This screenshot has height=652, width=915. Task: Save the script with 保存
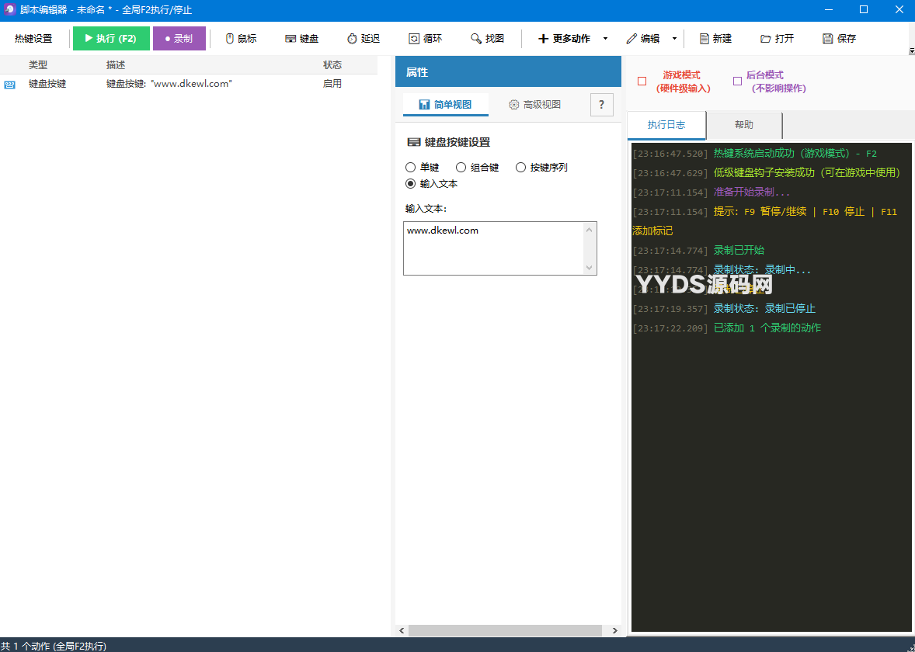click(x=839, y=39)
